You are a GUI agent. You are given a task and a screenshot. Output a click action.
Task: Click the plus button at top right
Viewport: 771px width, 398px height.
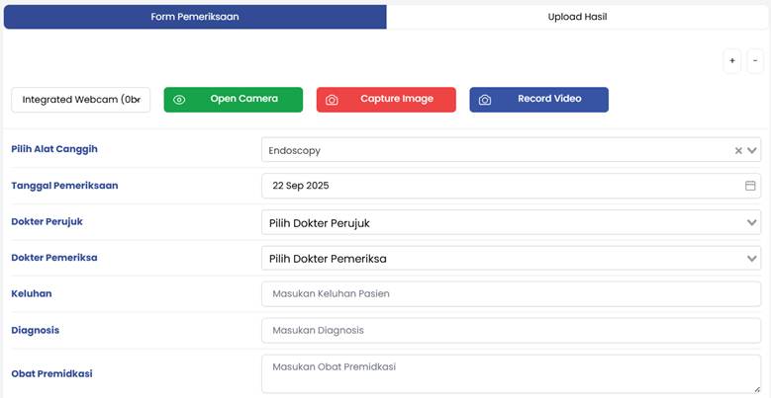(x=732, y=61)
